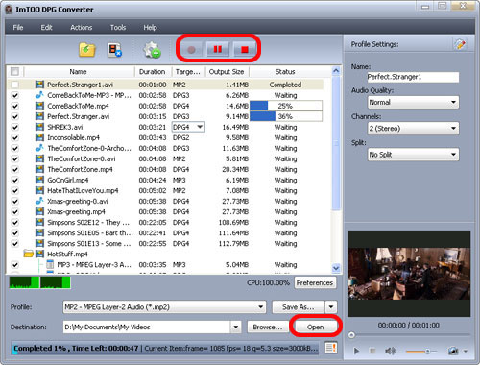The height and width of the screenshot is (365, 480).
Task: Uncheck the Simpsons S01E13 checkbox
Action: 14,243
